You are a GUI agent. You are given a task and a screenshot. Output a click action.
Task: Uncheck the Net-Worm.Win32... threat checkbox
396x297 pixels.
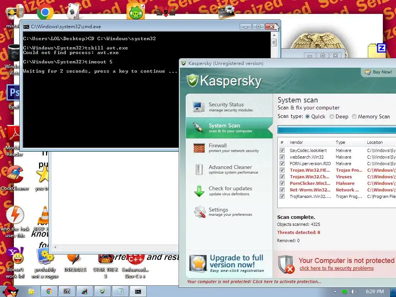(x=282, y=189)
